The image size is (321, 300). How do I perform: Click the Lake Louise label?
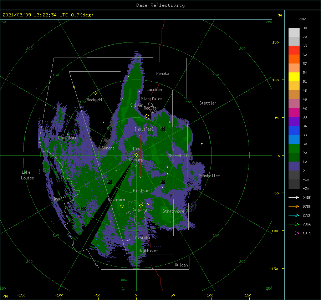click(27, 175)
